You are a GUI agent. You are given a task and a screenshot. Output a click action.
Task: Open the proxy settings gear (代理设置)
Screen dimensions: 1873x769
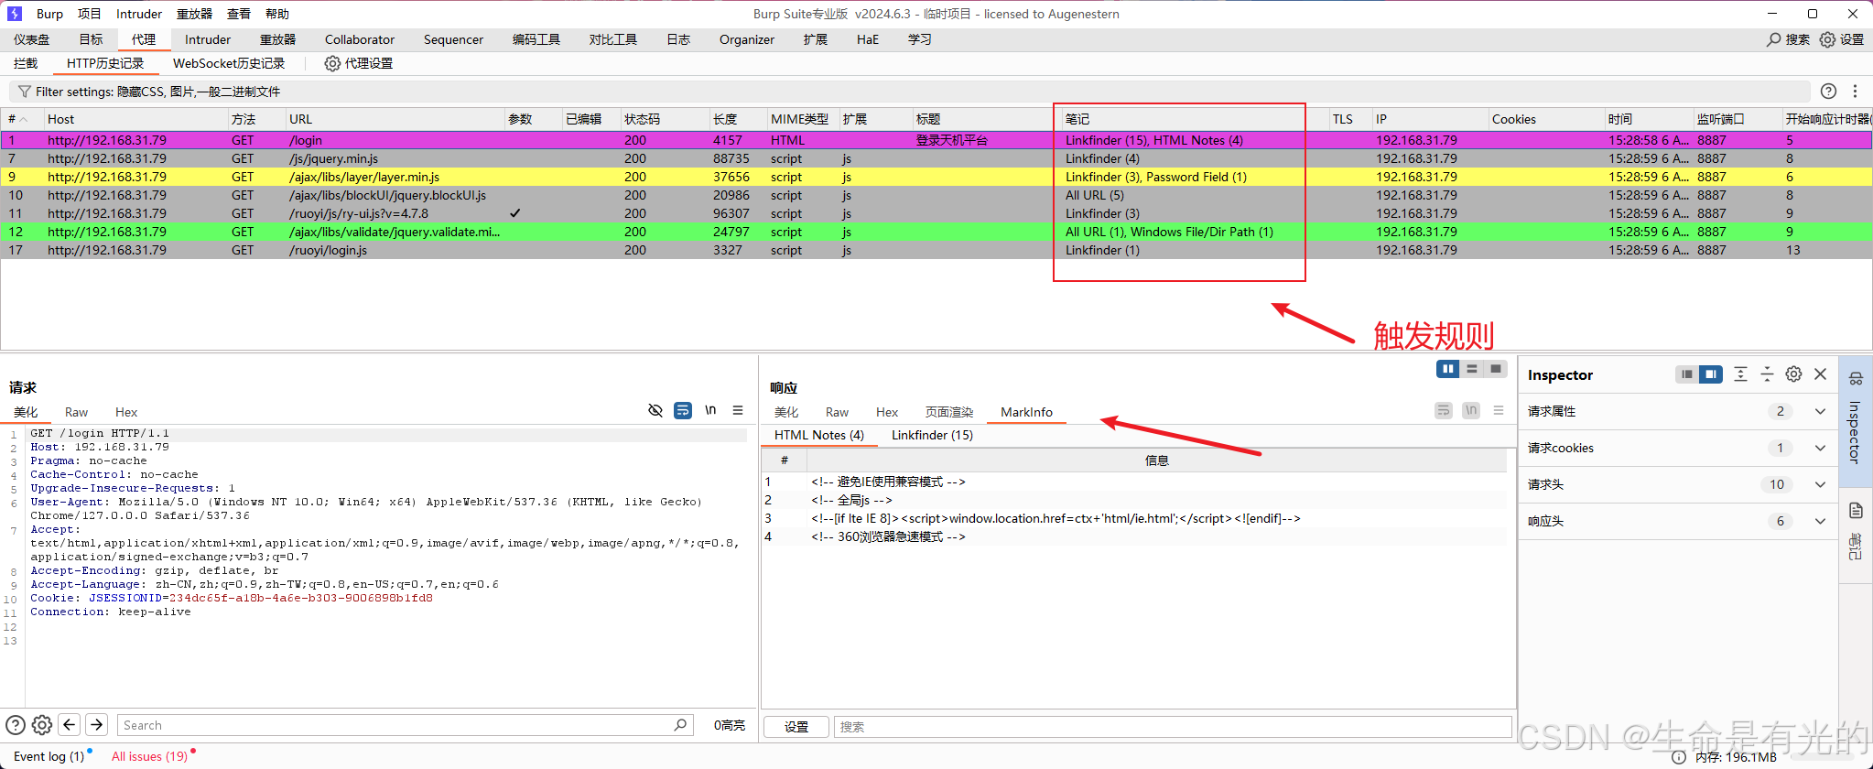pos(359,63)
